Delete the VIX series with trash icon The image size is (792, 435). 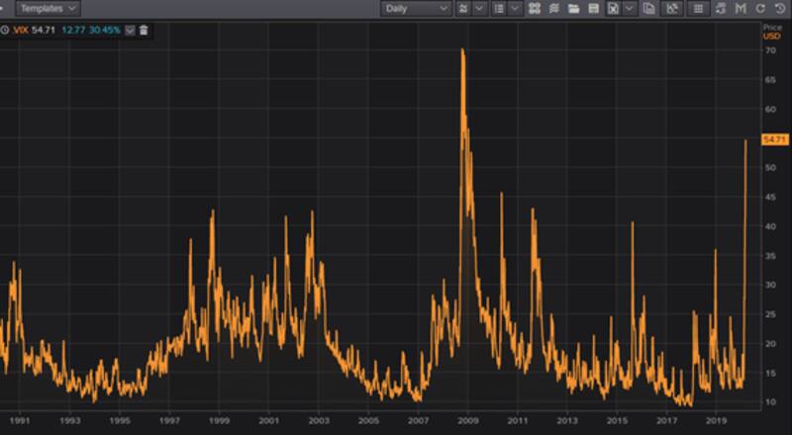point(144,30)
